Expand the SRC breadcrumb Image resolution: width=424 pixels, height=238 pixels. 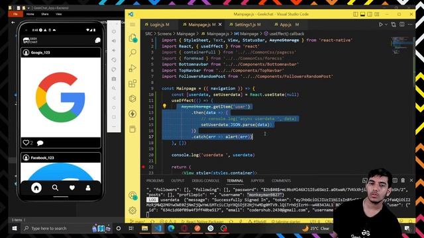148,34
